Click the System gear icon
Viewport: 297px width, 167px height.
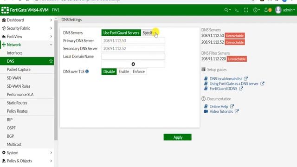(x=4, y=153)
